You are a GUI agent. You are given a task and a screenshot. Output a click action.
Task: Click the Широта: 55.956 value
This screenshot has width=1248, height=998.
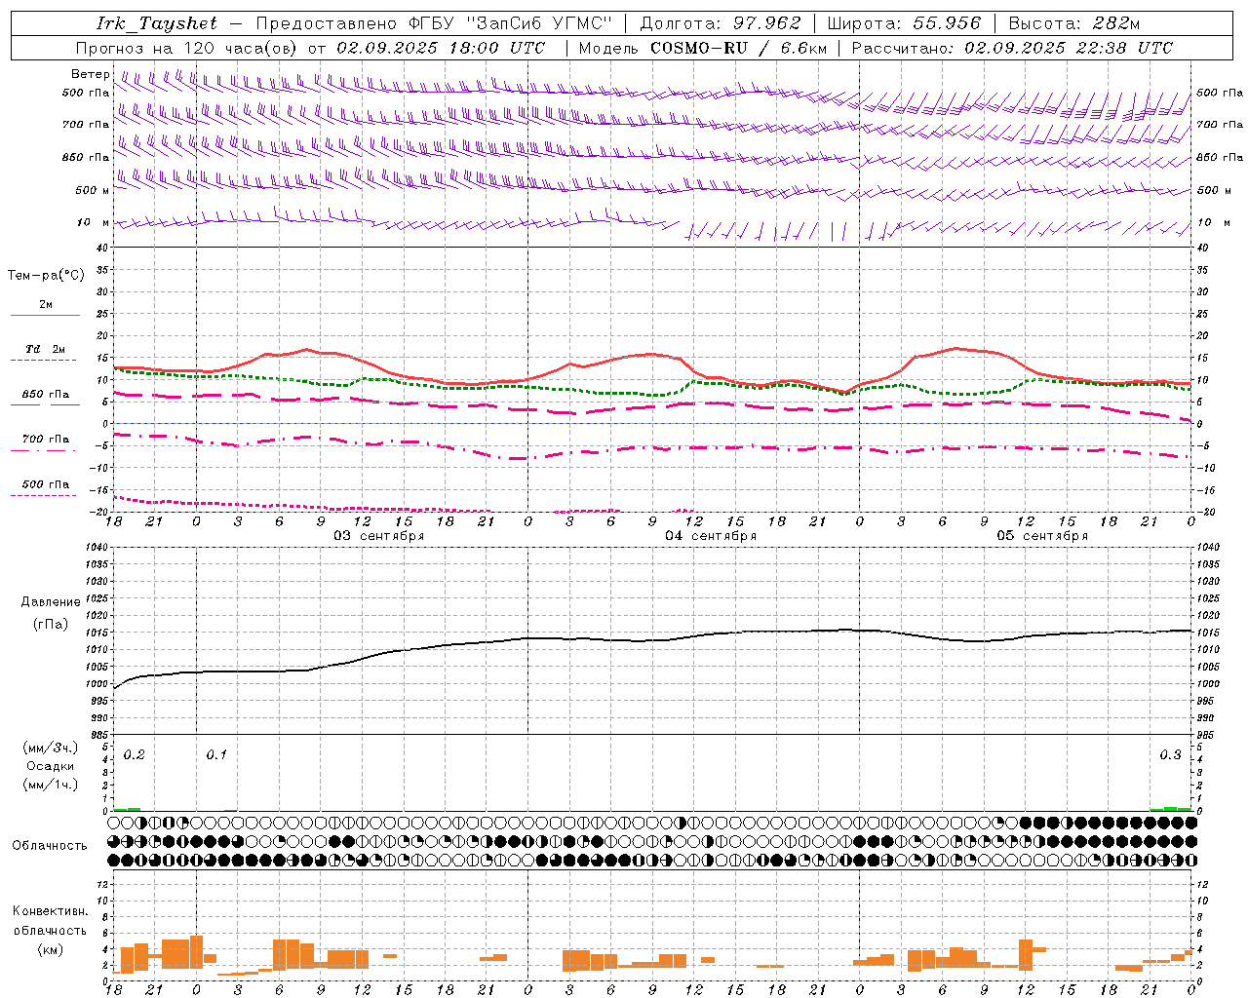(x=904, y=23)
